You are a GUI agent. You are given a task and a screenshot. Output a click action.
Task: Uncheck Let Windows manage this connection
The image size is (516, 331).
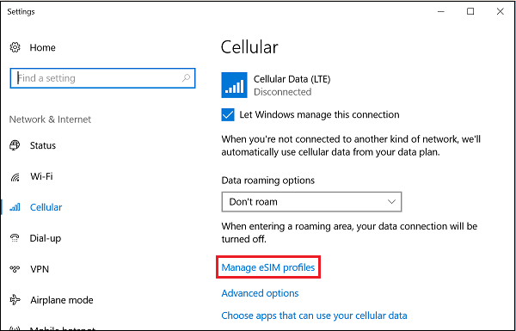(228, 115)
